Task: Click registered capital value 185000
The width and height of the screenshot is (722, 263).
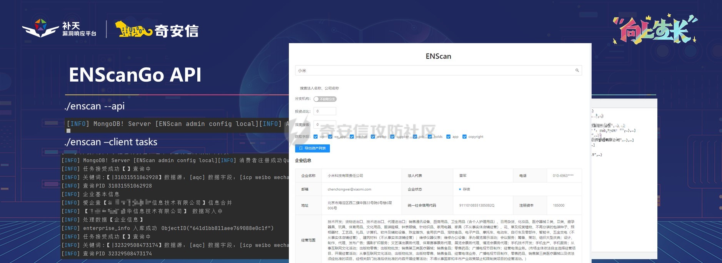Action: coord(559,206)
